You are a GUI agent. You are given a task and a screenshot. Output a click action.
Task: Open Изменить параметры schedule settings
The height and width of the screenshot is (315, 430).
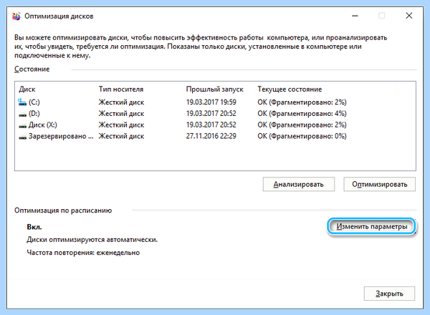[371, 226]
